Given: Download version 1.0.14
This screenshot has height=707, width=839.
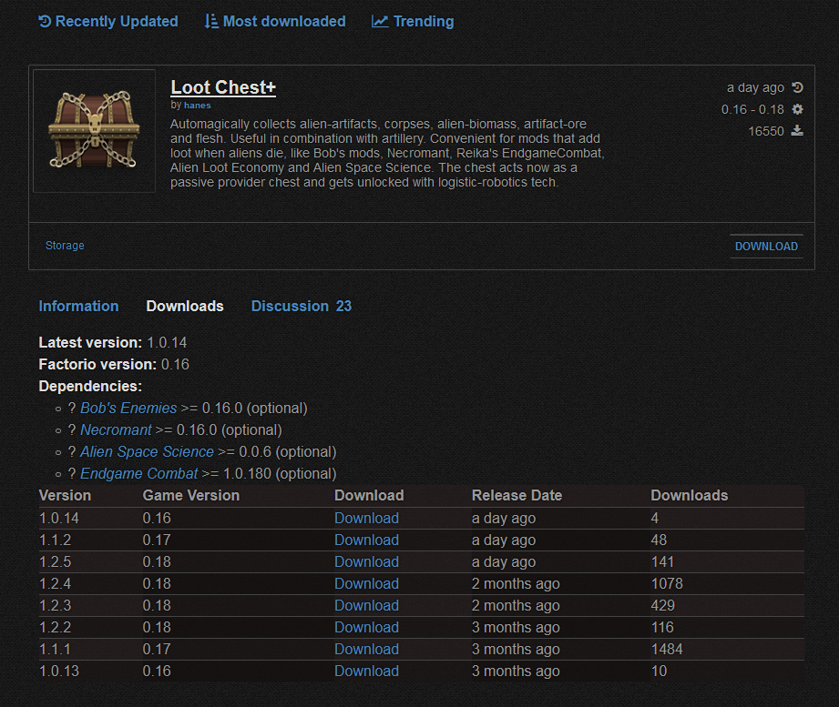Looking at the screenshot, I should pos(366,519).
